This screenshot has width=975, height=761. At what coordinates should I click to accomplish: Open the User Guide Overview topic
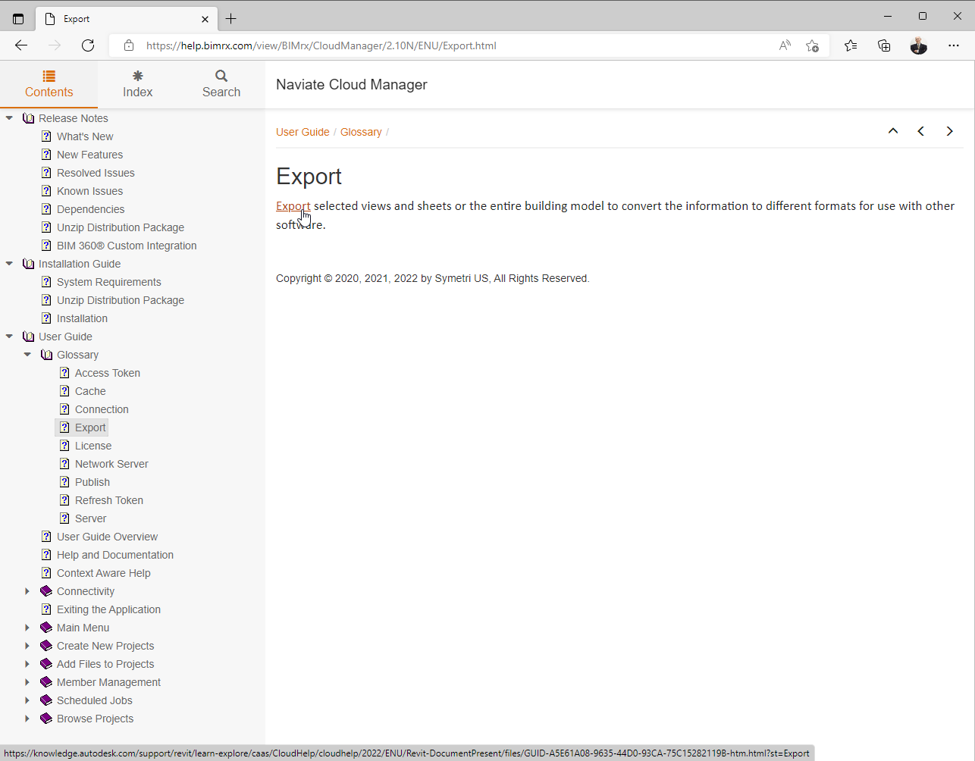pyautogui.click(x=107, y=537)
